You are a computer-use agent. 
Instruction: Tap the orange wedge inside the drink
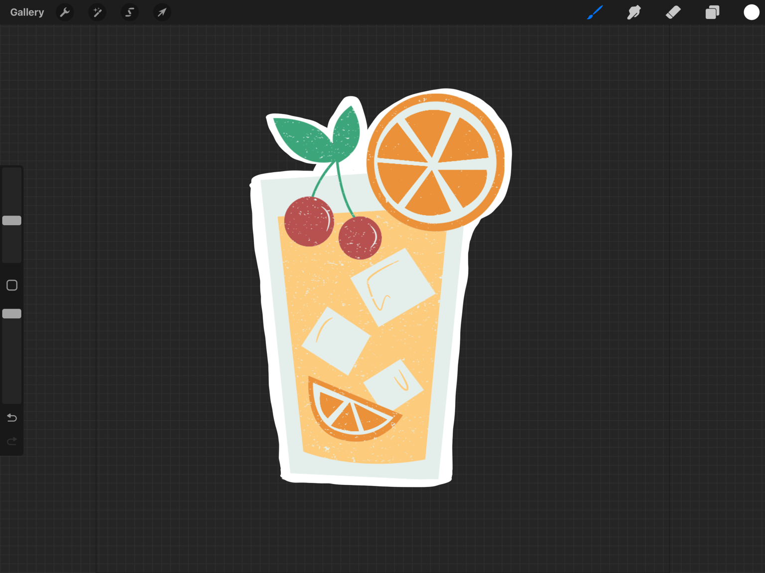click(x=352, y=411)
